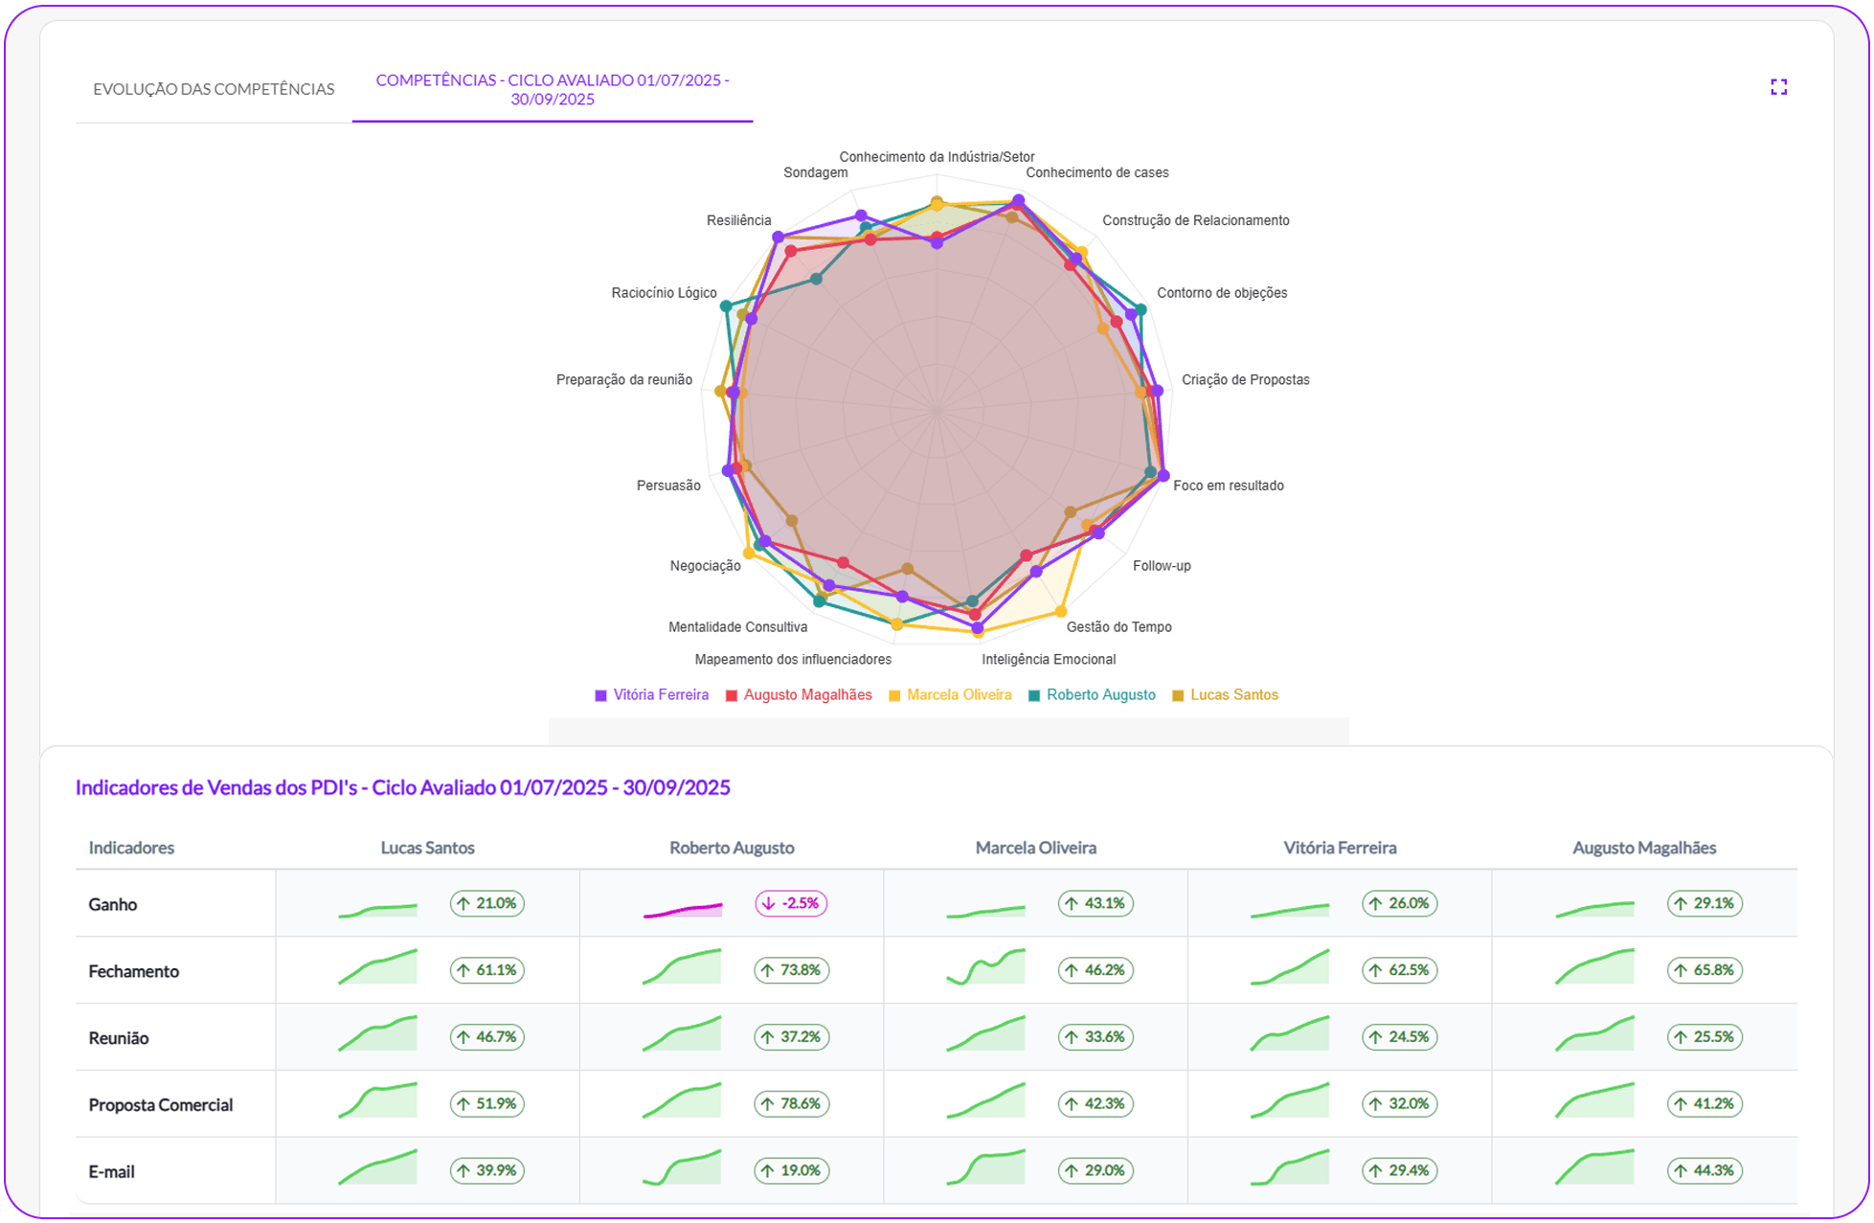Click the fullscreen expand icon
The height and width of the screenshot is (1223, 1874).
point(1778,87)
